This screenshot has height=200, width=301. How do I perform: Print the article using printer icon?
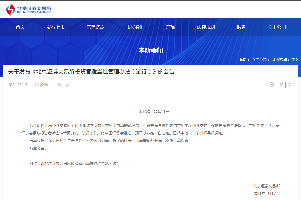pos(271,84)
